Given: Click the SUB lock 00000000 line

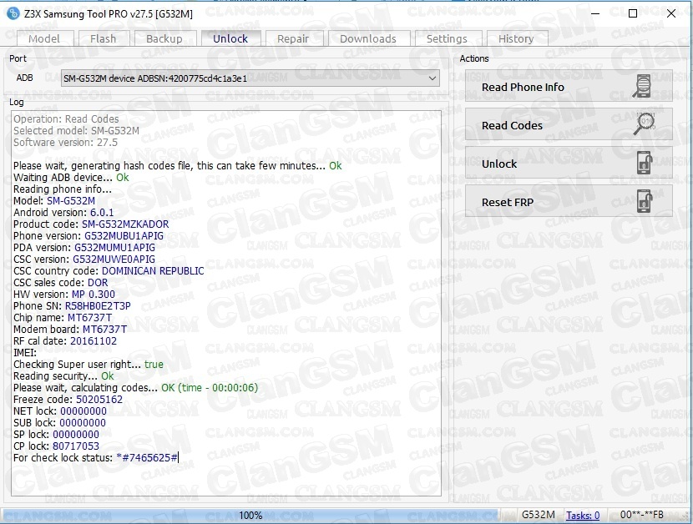Looking at the screenshot, I should click(x=59, y=423).
